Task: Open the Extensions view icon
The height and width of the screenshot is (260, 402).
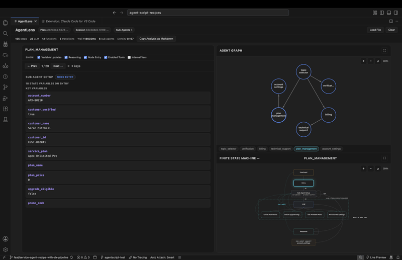Action: (5, 109)
